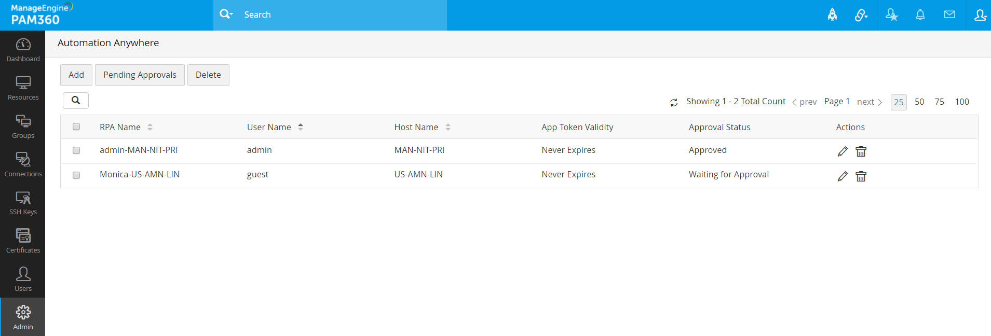
Task: Click into the top Search field
Action: (x=343, y=15)
